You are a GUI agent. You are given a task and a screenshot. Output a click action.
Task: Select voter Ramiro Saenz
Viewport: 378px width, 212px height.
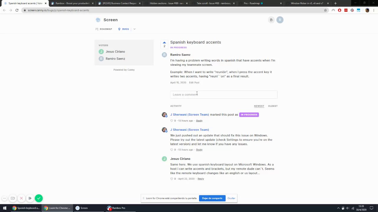click(x=115, y=59)
